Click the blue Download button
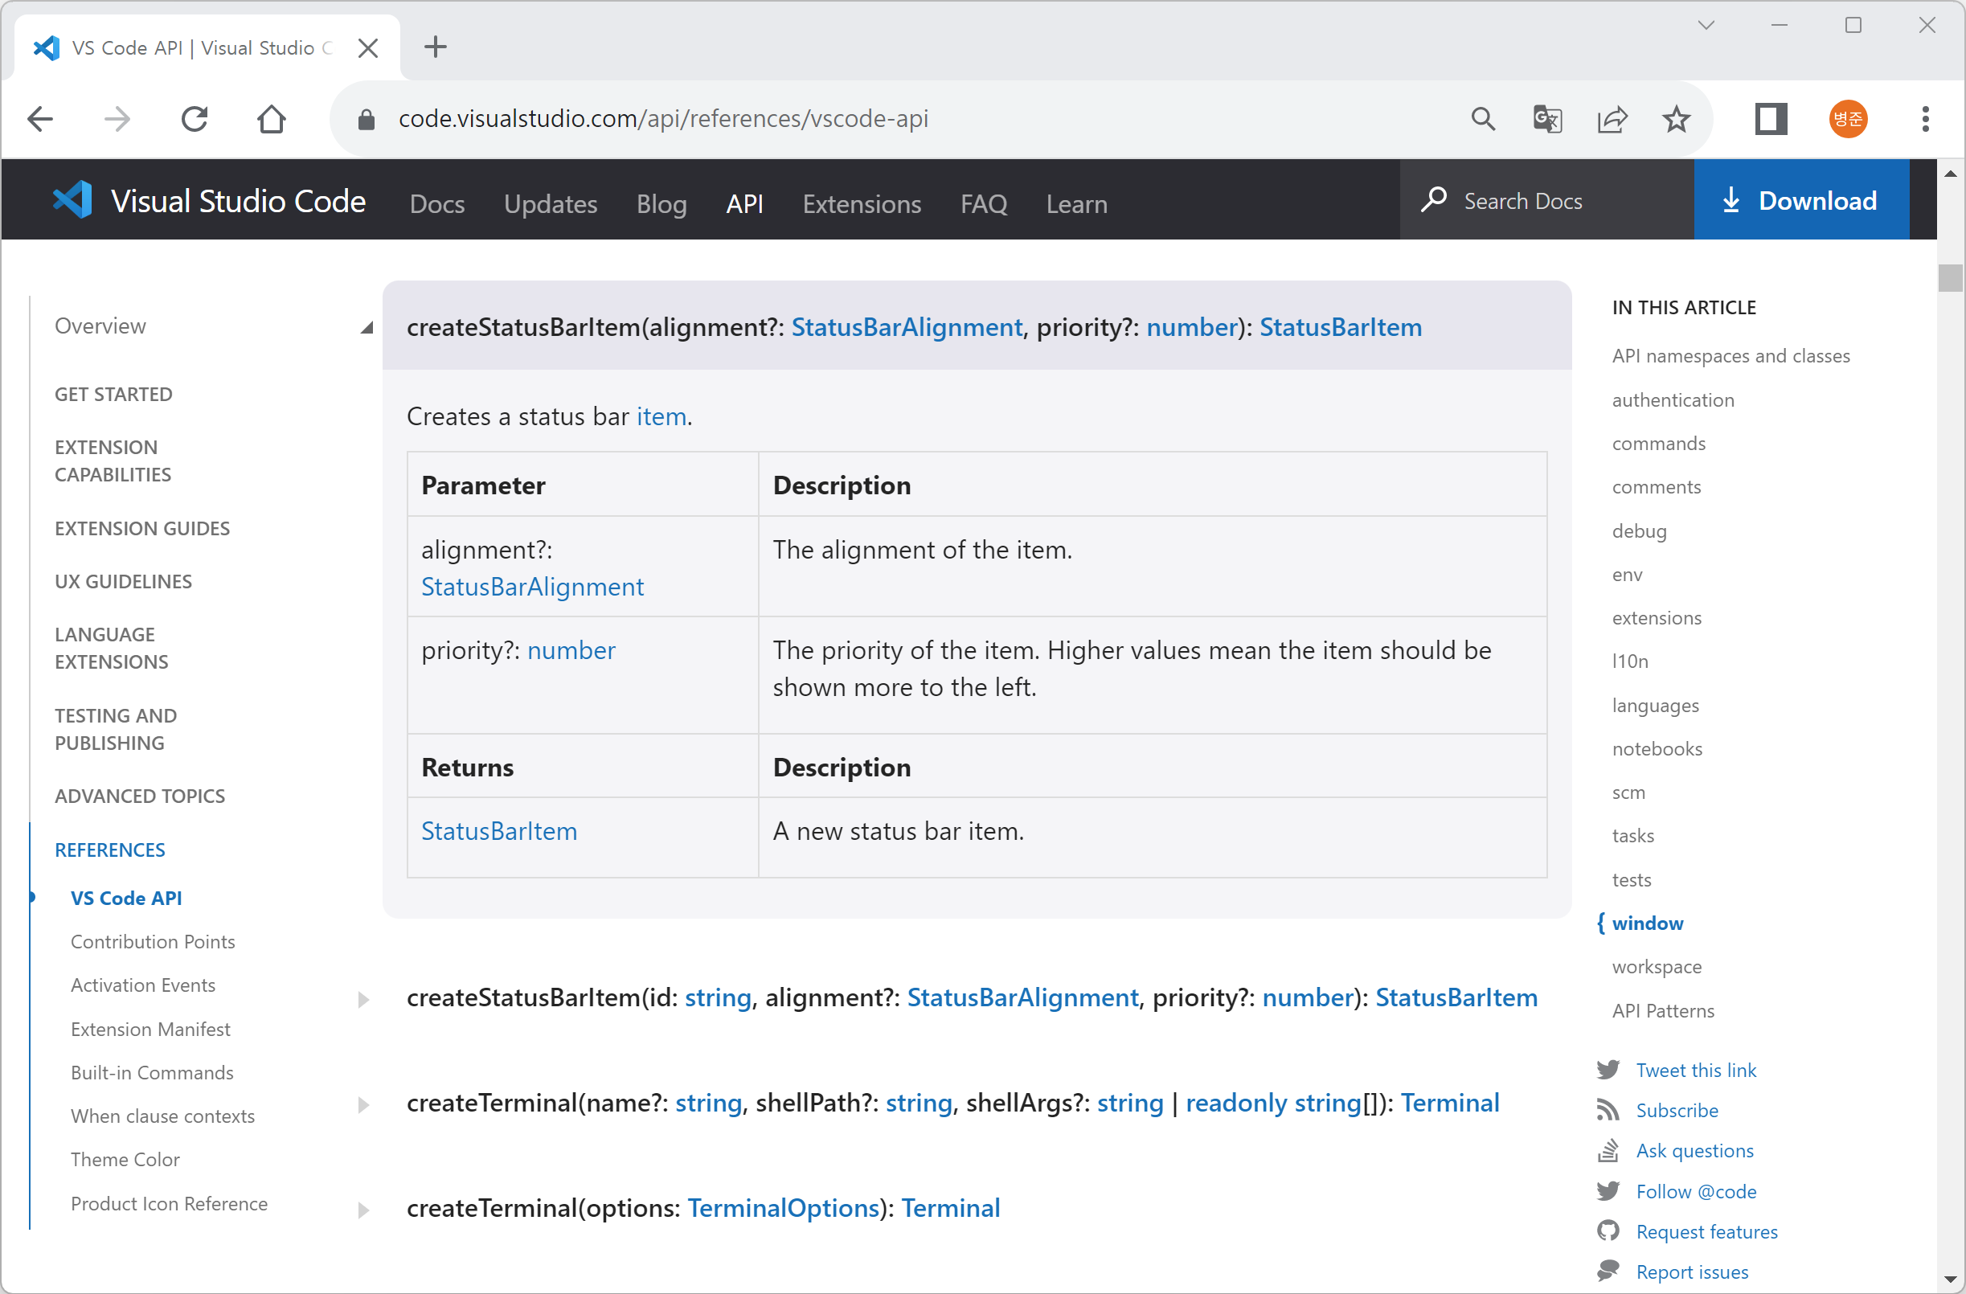The image size is (1966, 1294). 1800,200
